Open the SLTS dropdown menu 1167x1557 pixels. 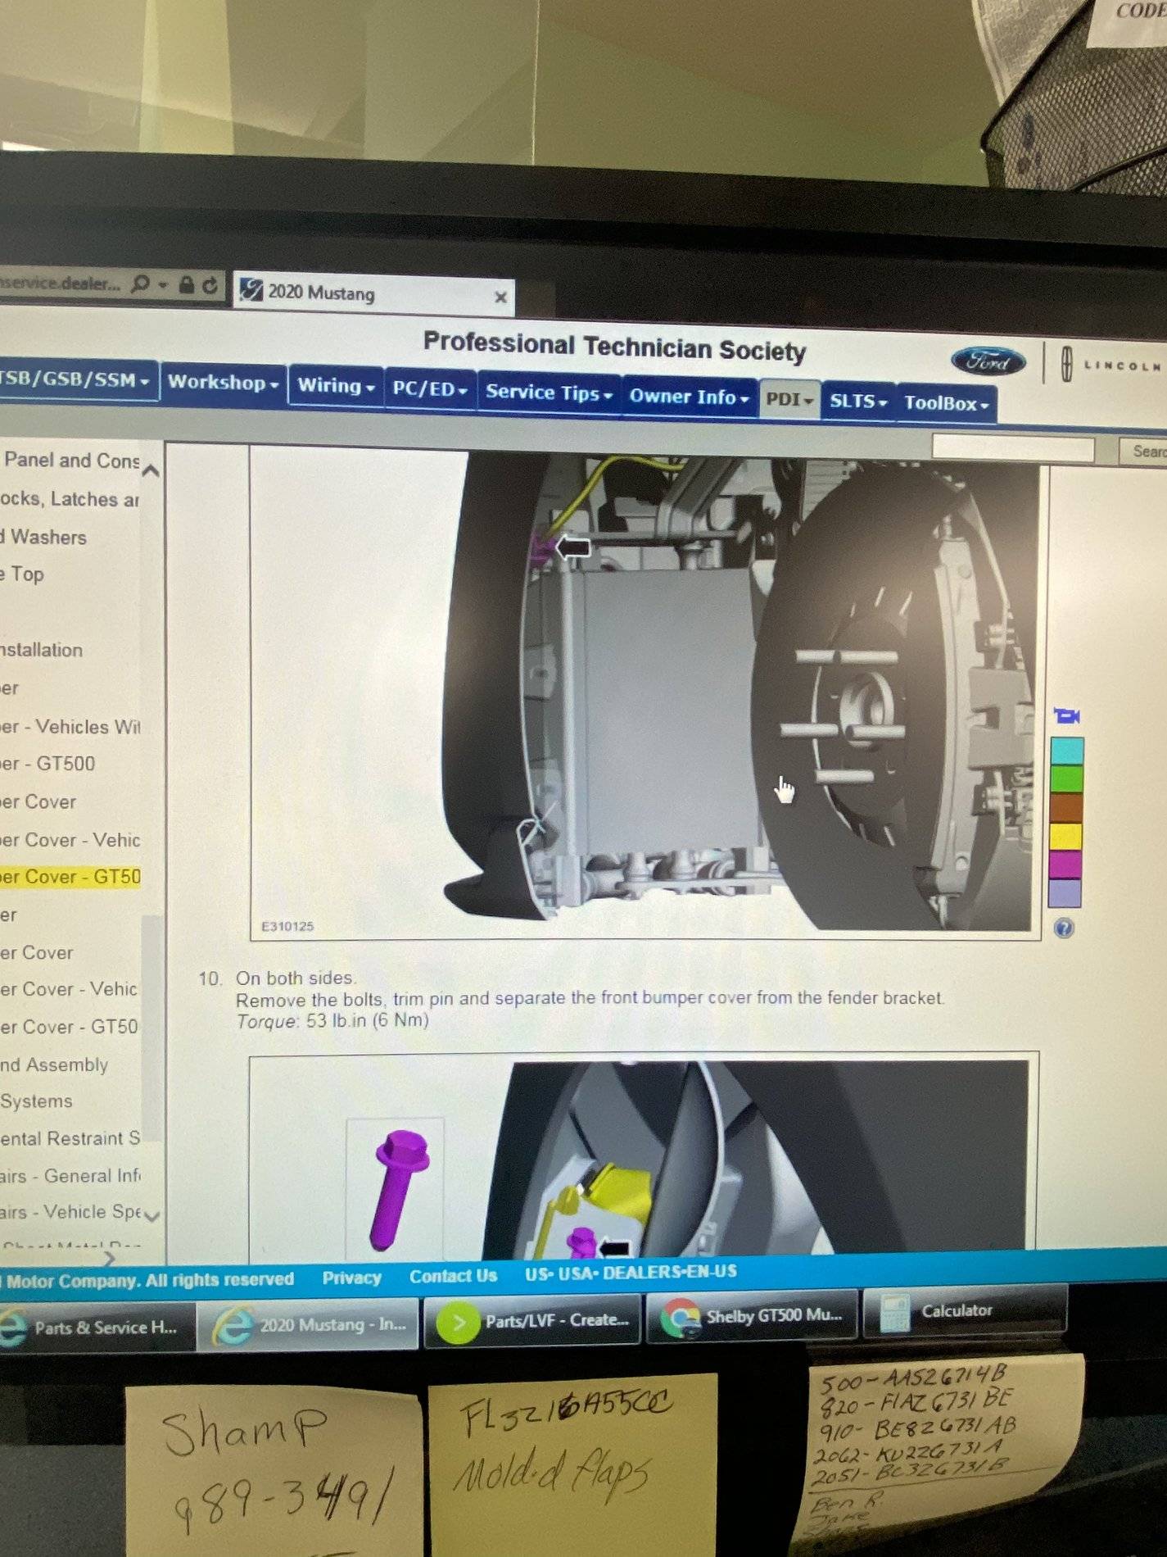click(x=857, y=402)
